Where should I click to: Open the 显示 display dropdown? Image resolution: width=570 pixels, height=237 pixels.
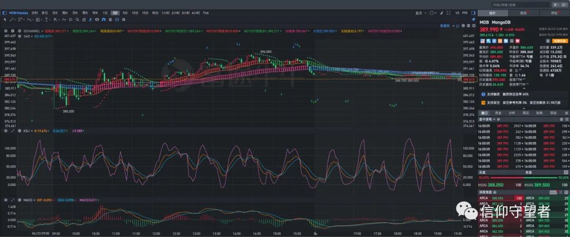pyautogui.click(x=421, y=13)
